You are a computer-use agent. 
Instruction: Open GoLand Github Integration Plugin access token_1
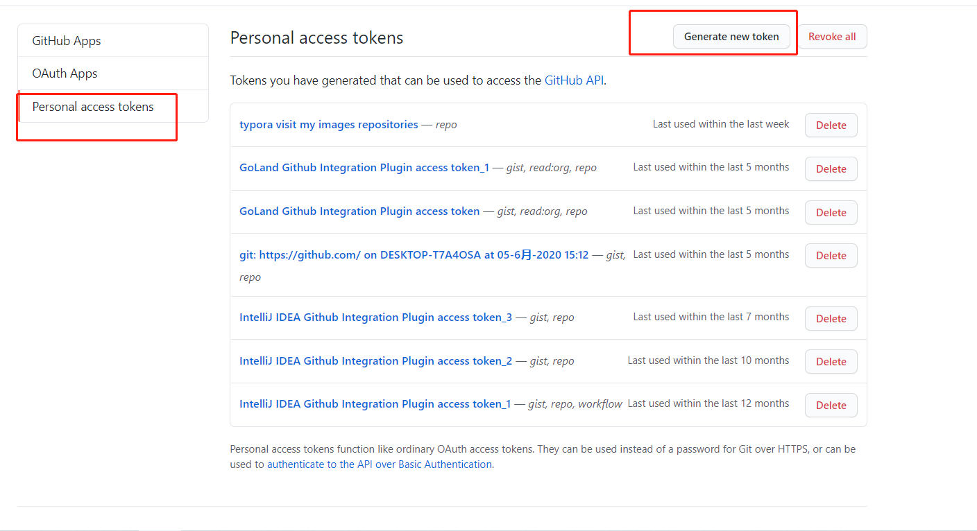[364, 167]
